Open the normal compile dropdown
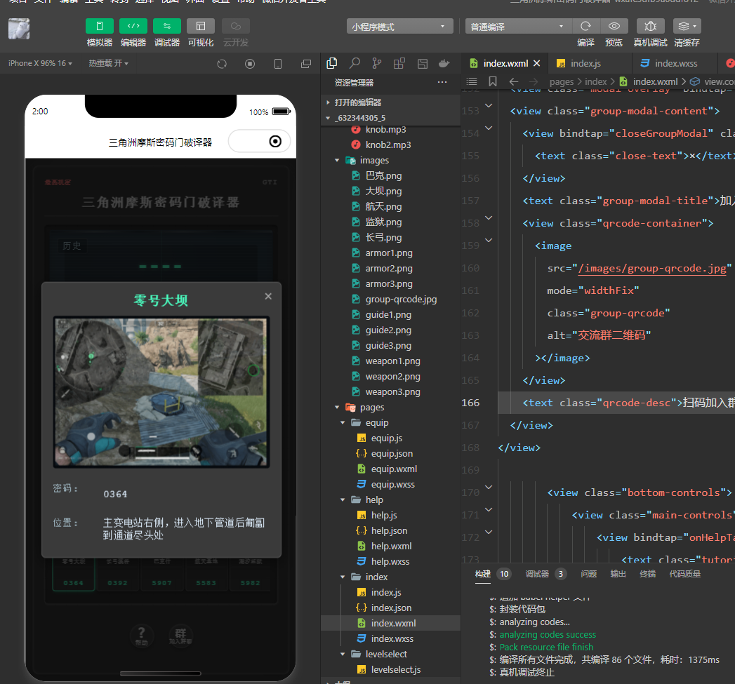 (517, 27)
